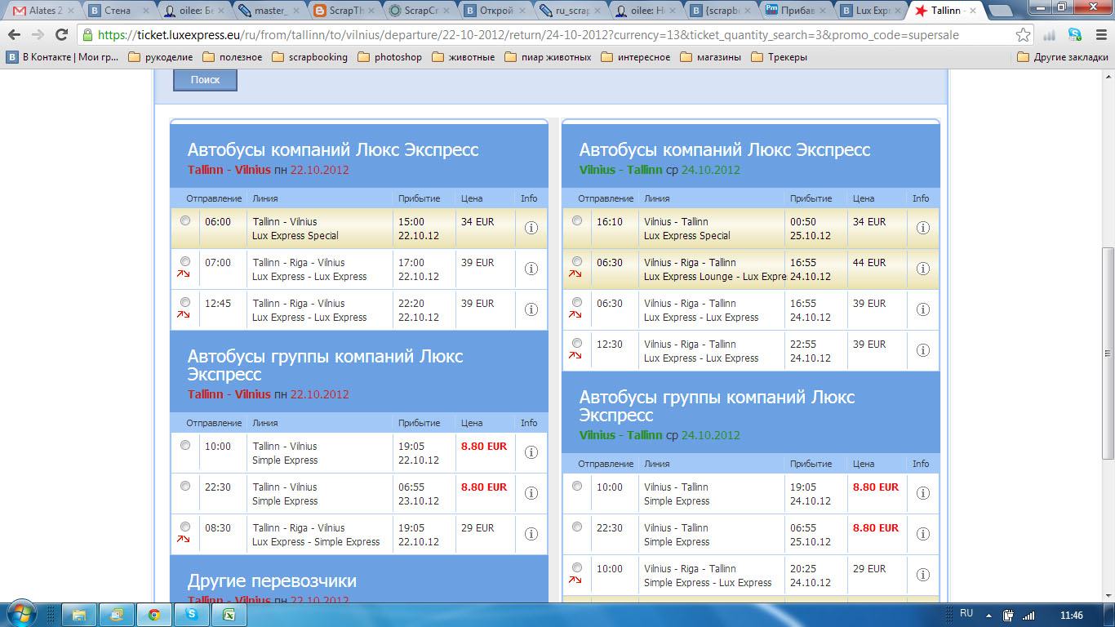Viewport: 1115px width, 627px height.
Task: Pick the 10:00 Tallinn - Vilnius Simple Express
Action: [185, 445]
